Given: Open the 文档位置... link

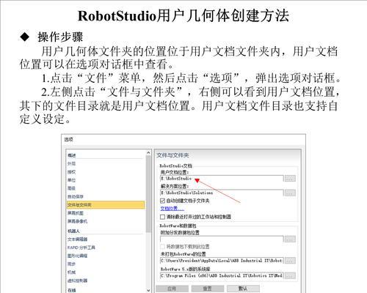Looking at the screenshot, I should coord(172,209).
